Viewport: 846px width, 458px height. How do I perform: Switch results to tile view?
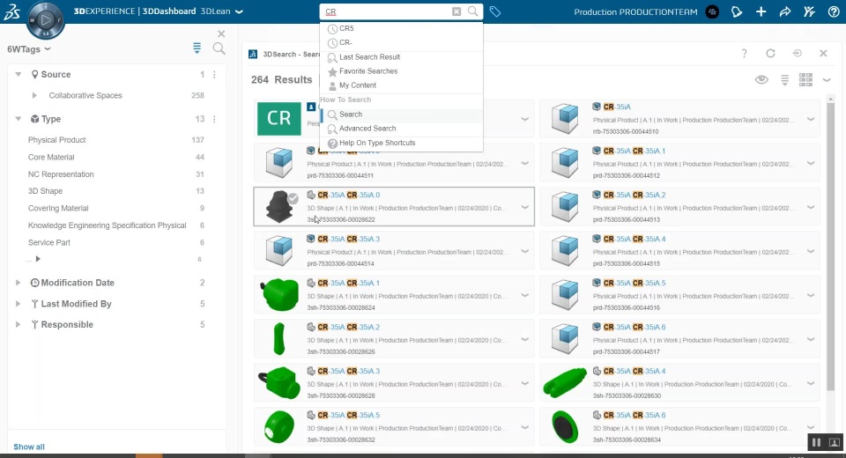click(x=805, y=80)
